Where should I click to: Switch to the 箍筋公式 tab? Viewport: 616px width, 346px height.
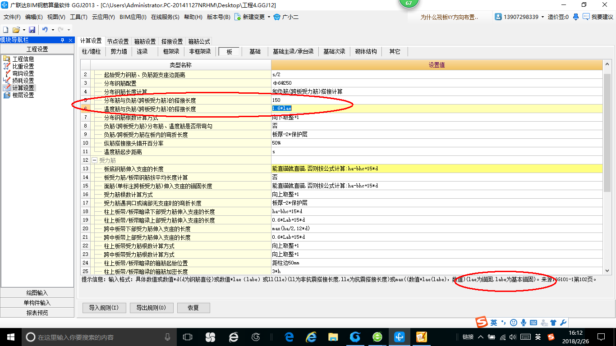[x=199, y=41]
